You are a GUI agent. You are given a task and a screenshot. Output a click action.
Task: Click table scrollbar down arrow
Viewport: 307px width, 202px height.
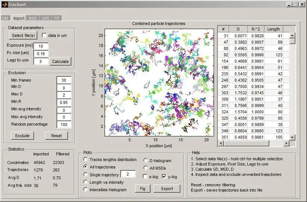(292, 136)
